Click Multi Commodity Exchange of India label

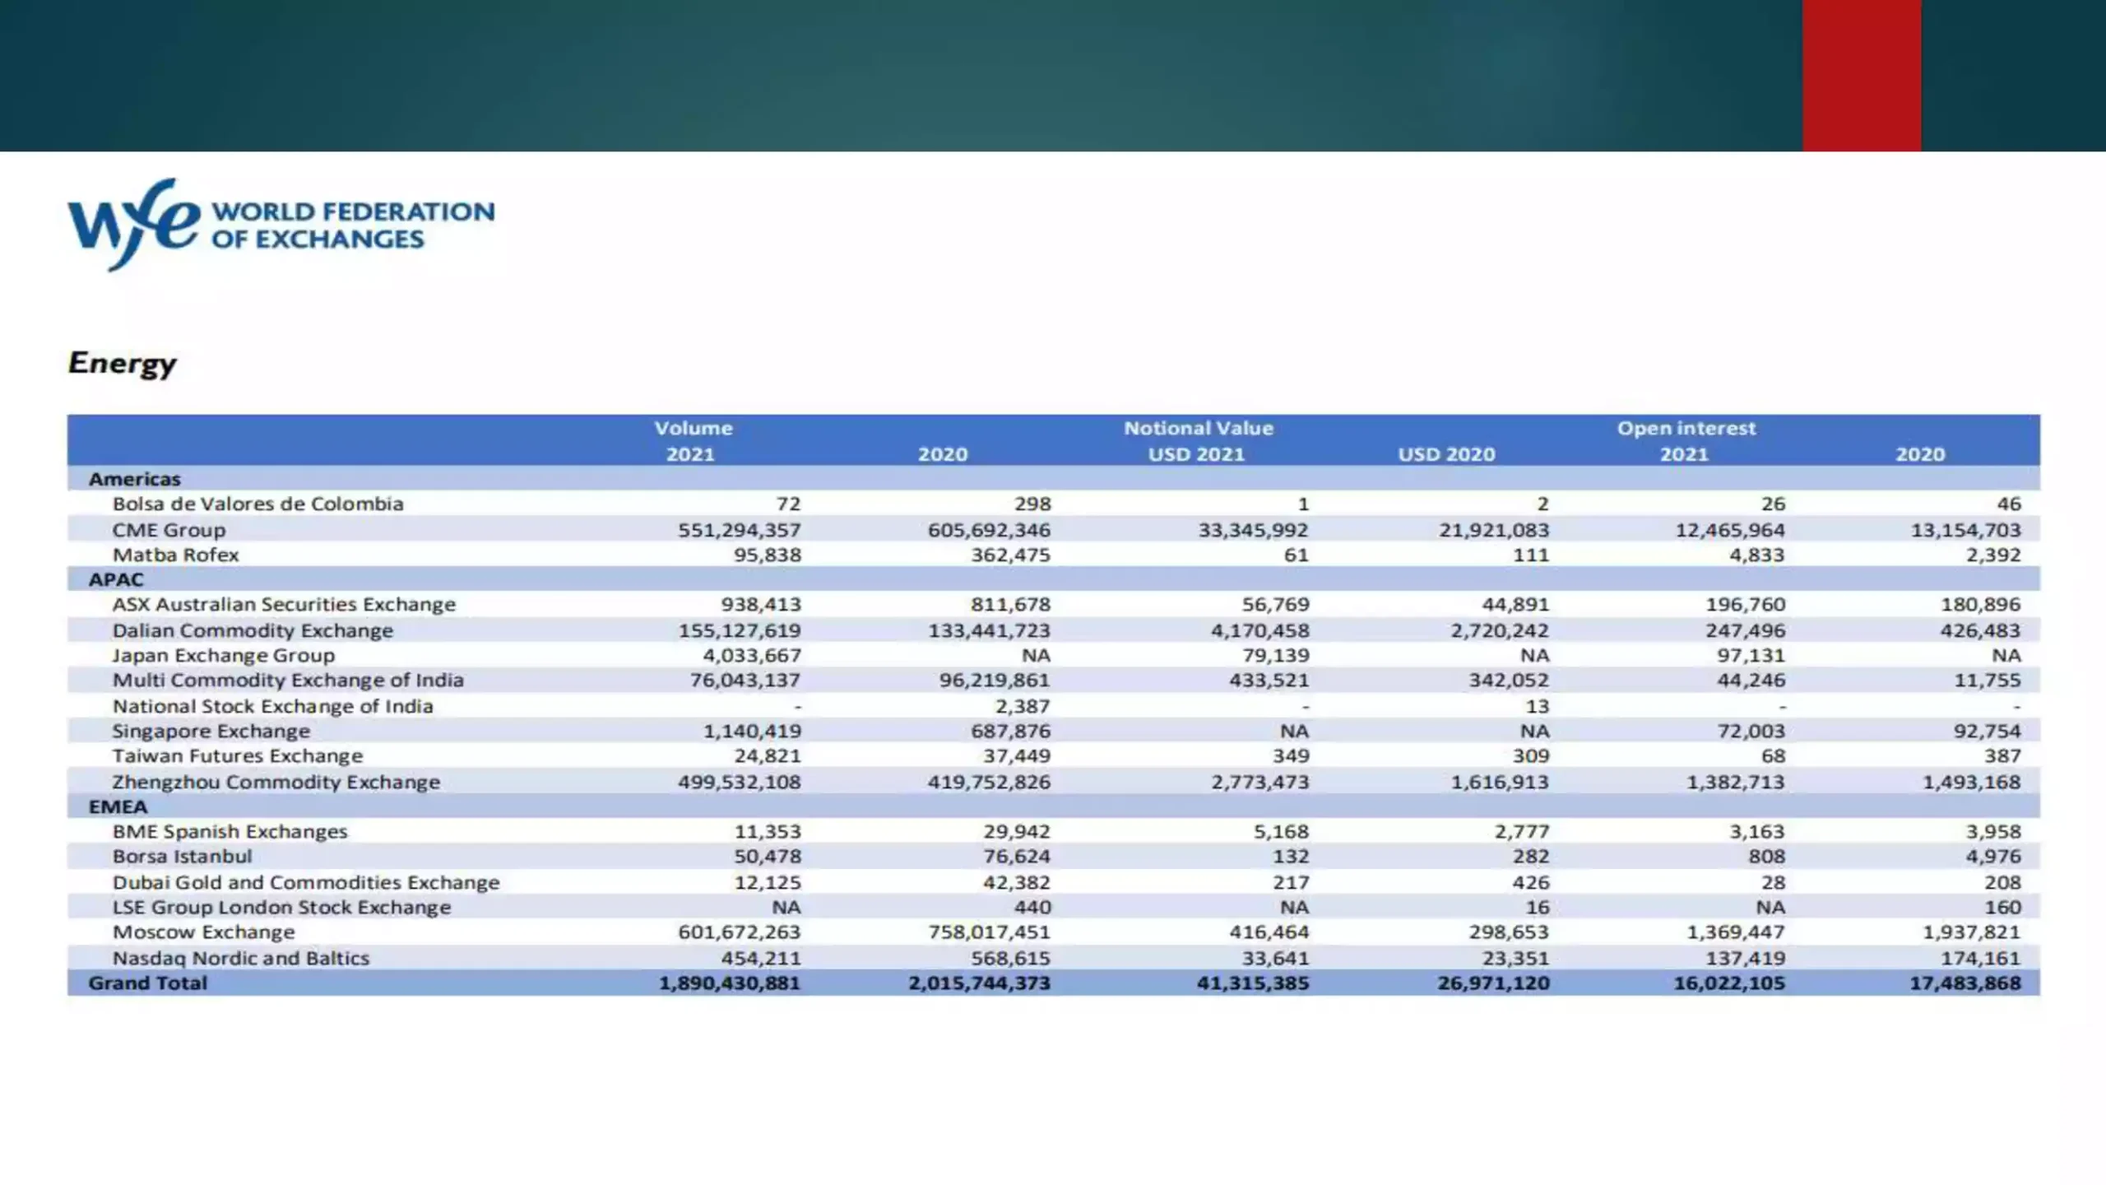tap(288, 680)
